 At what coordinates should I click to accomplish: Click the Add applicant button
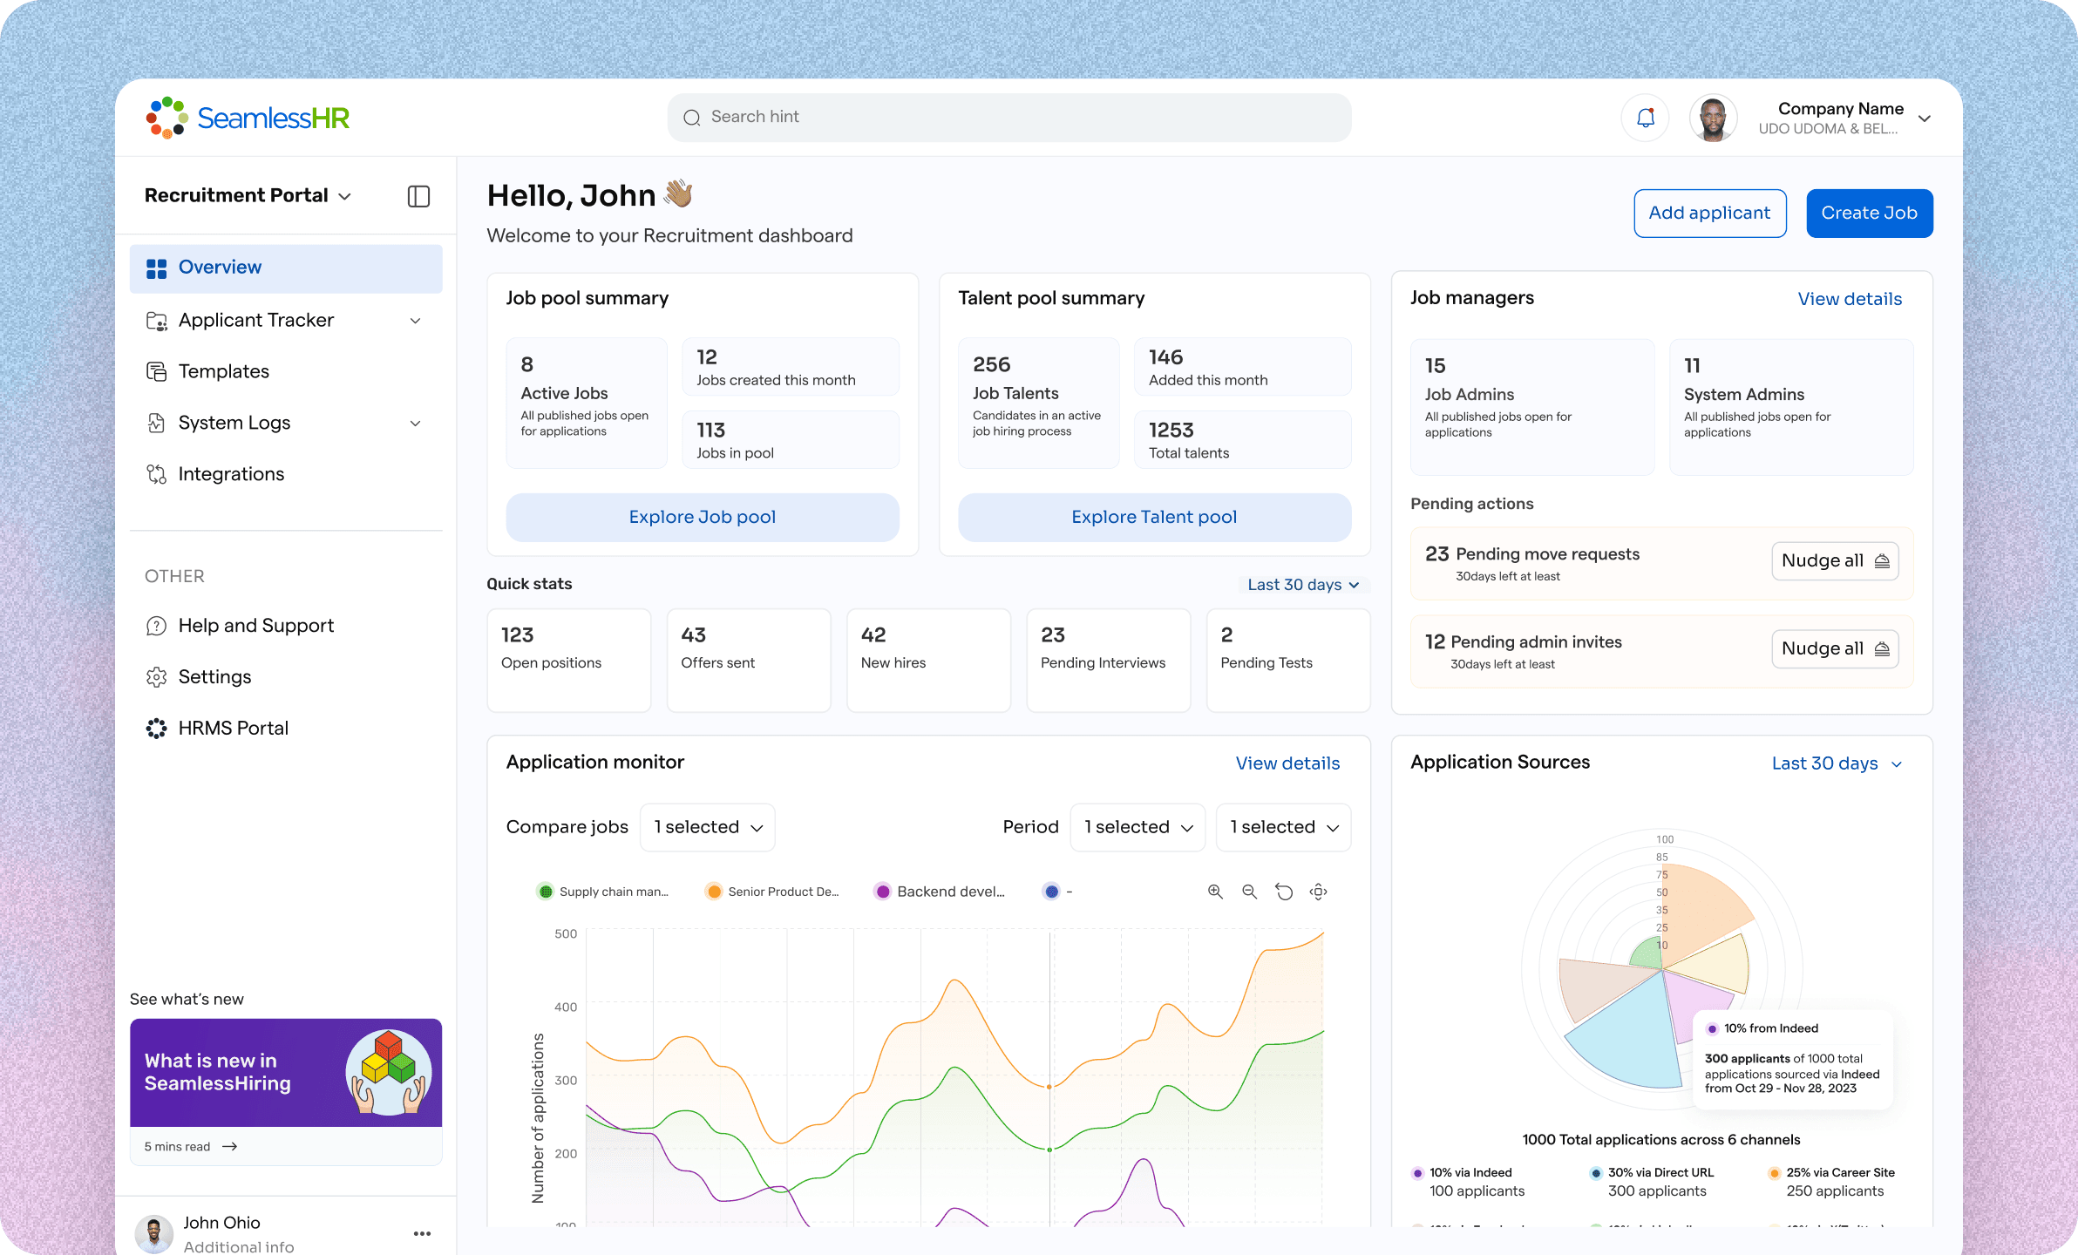[x=1709, y=213]
